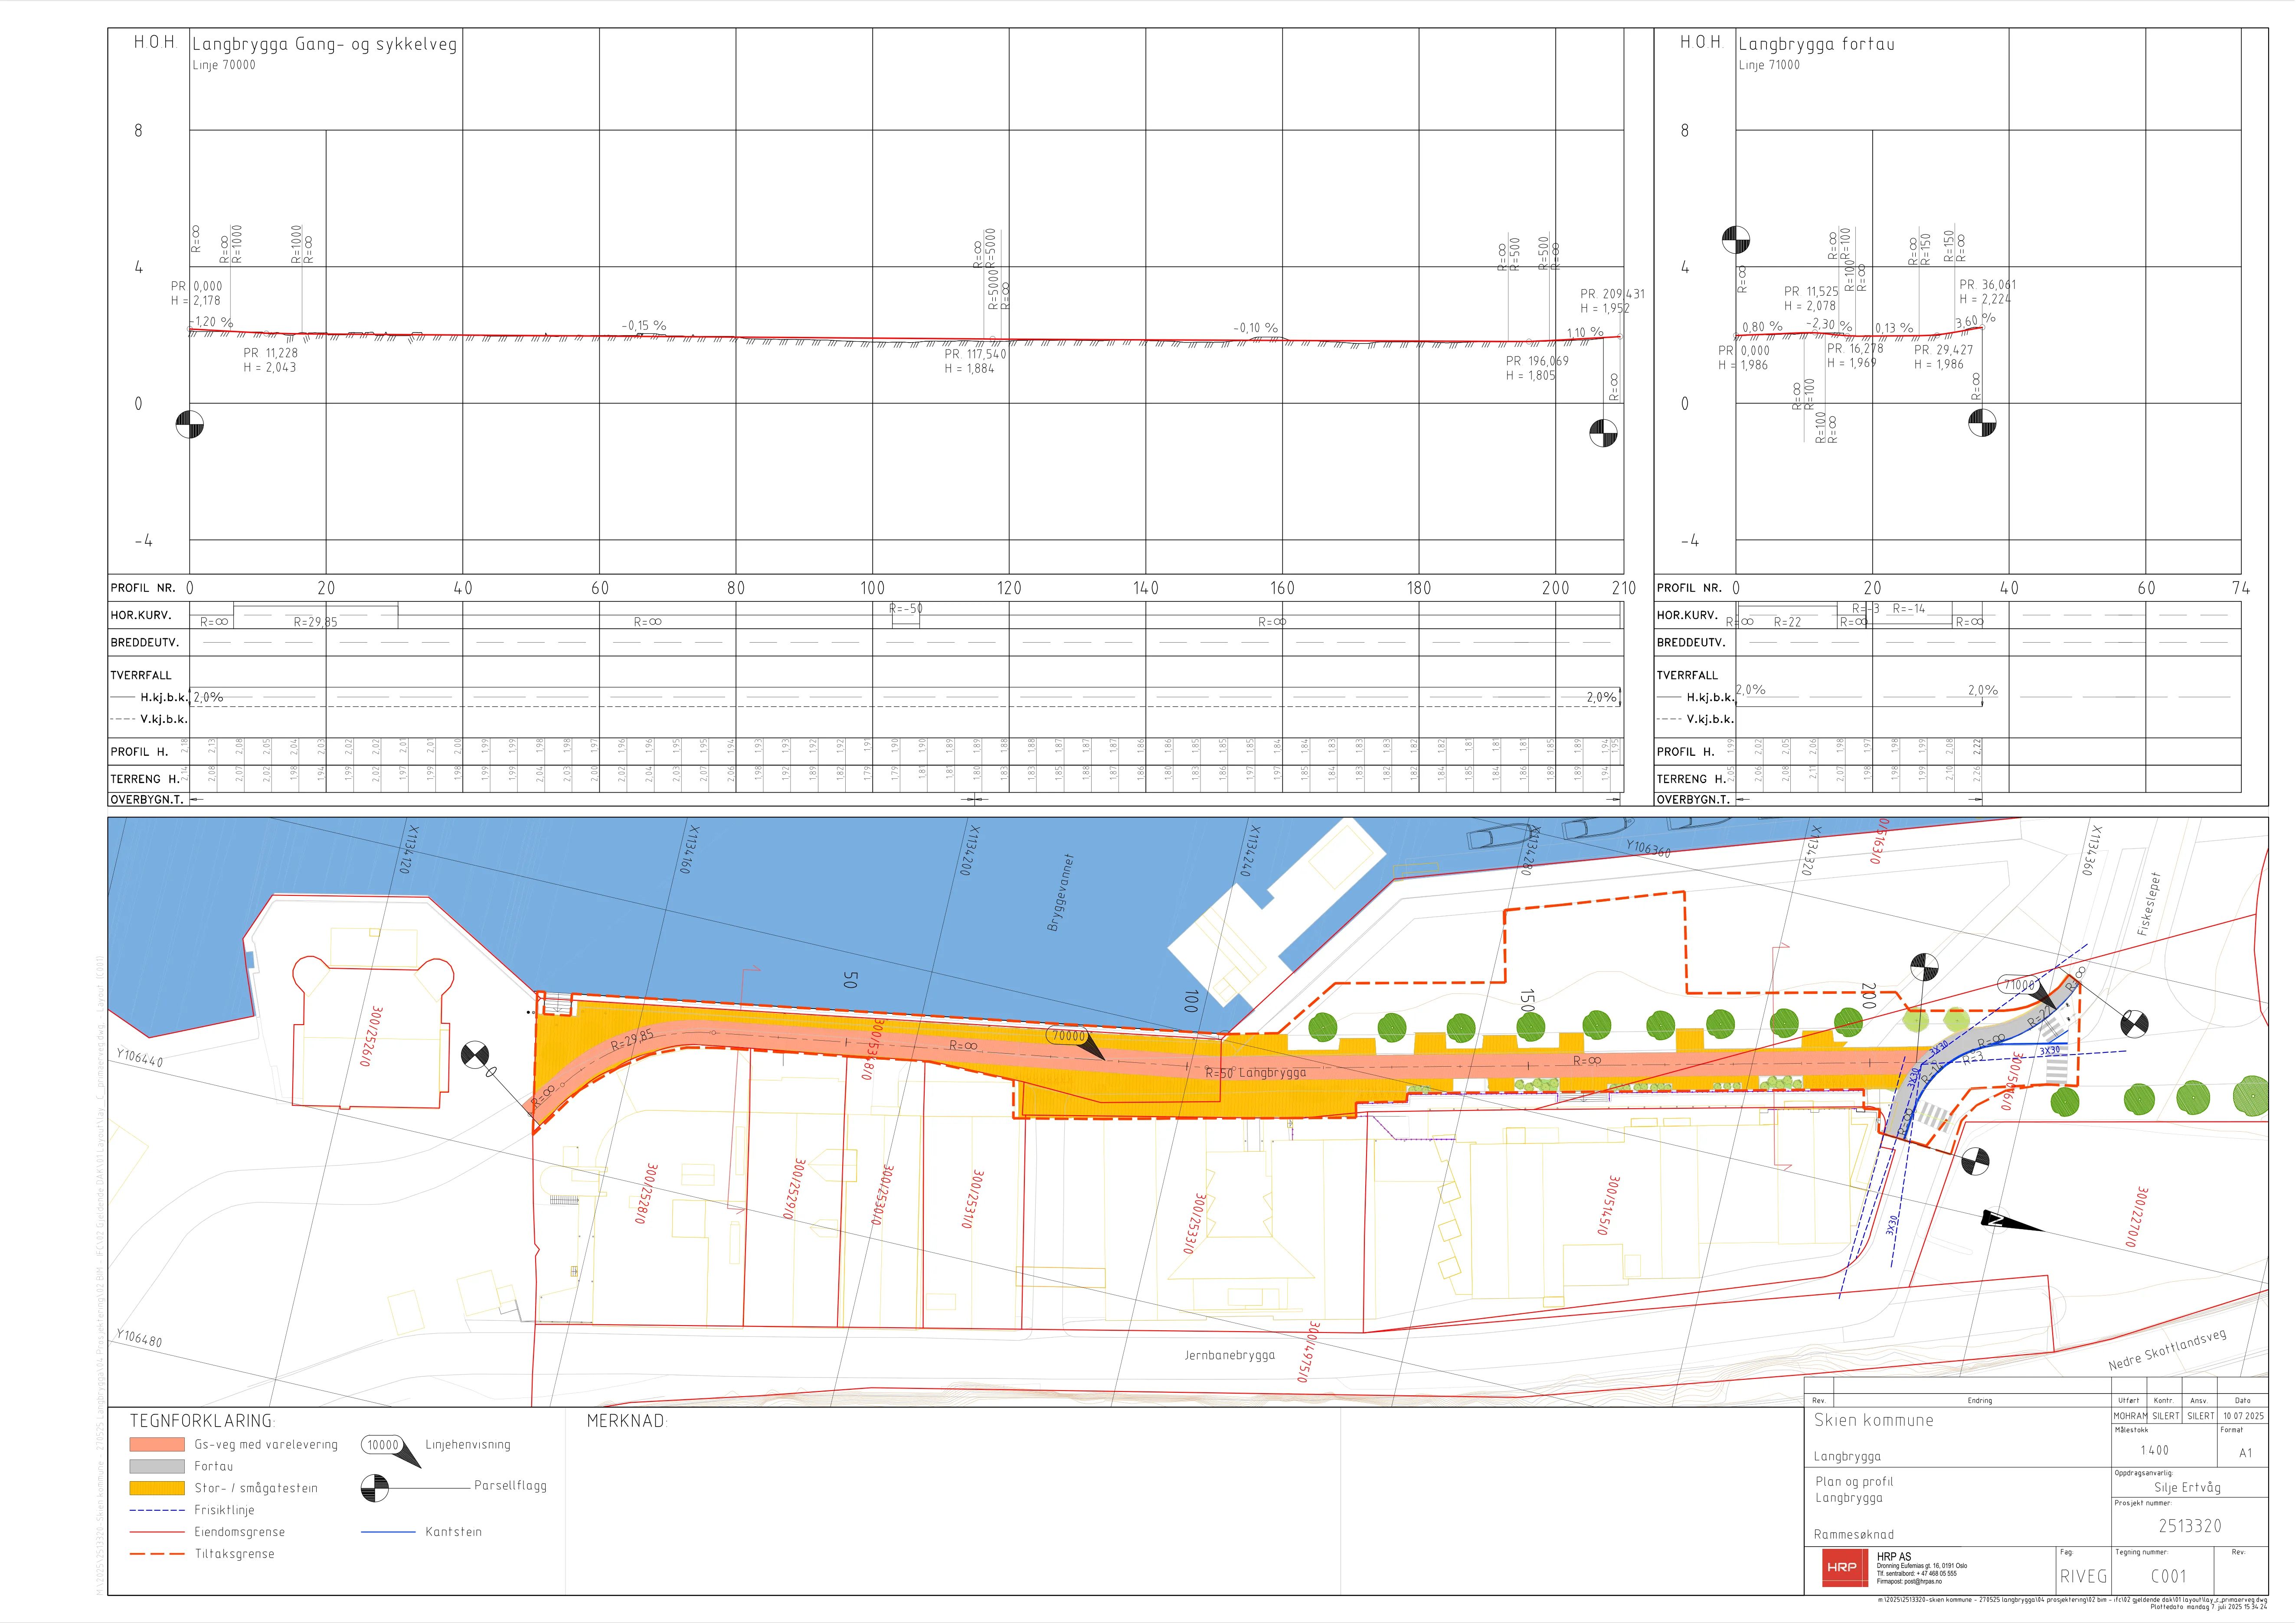The width and height of the screenshot is (2296, 1623).
Task: Click the 'Linje 70000' subtitle
Action: (224, 65)
